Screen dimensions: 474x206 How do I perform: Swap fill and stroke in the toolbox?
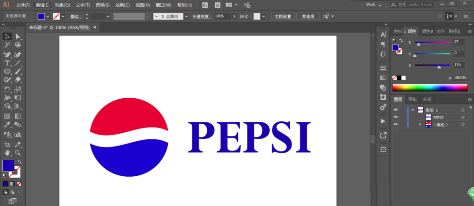(x=19, y=162)
